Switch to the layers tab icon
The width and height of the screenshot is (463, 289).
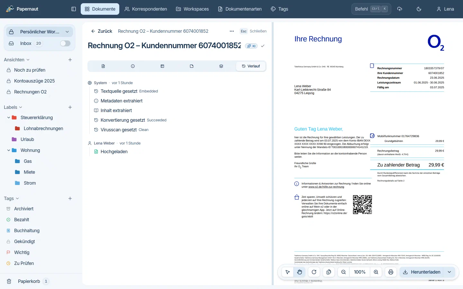(221, 66)
